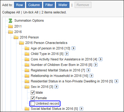Screen dimensions: 124x112
Task: Click the Remove button
Action: (83, 5)
